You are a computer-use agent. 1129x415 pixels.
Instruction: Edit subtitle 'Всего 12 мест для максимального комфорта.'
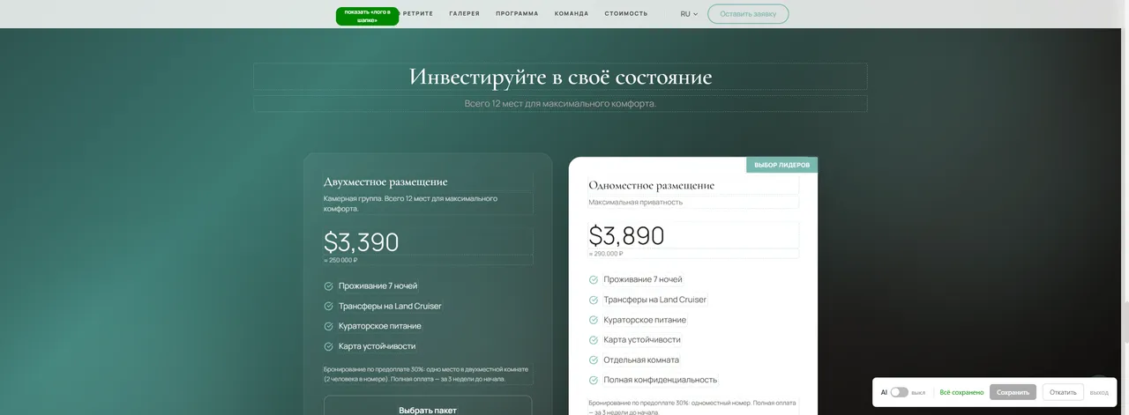click(560, 104)
